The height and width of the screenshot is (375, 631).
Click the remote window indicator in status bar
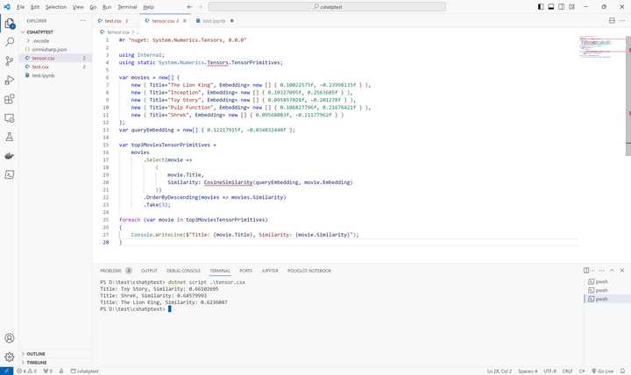(x=6, y=371)
